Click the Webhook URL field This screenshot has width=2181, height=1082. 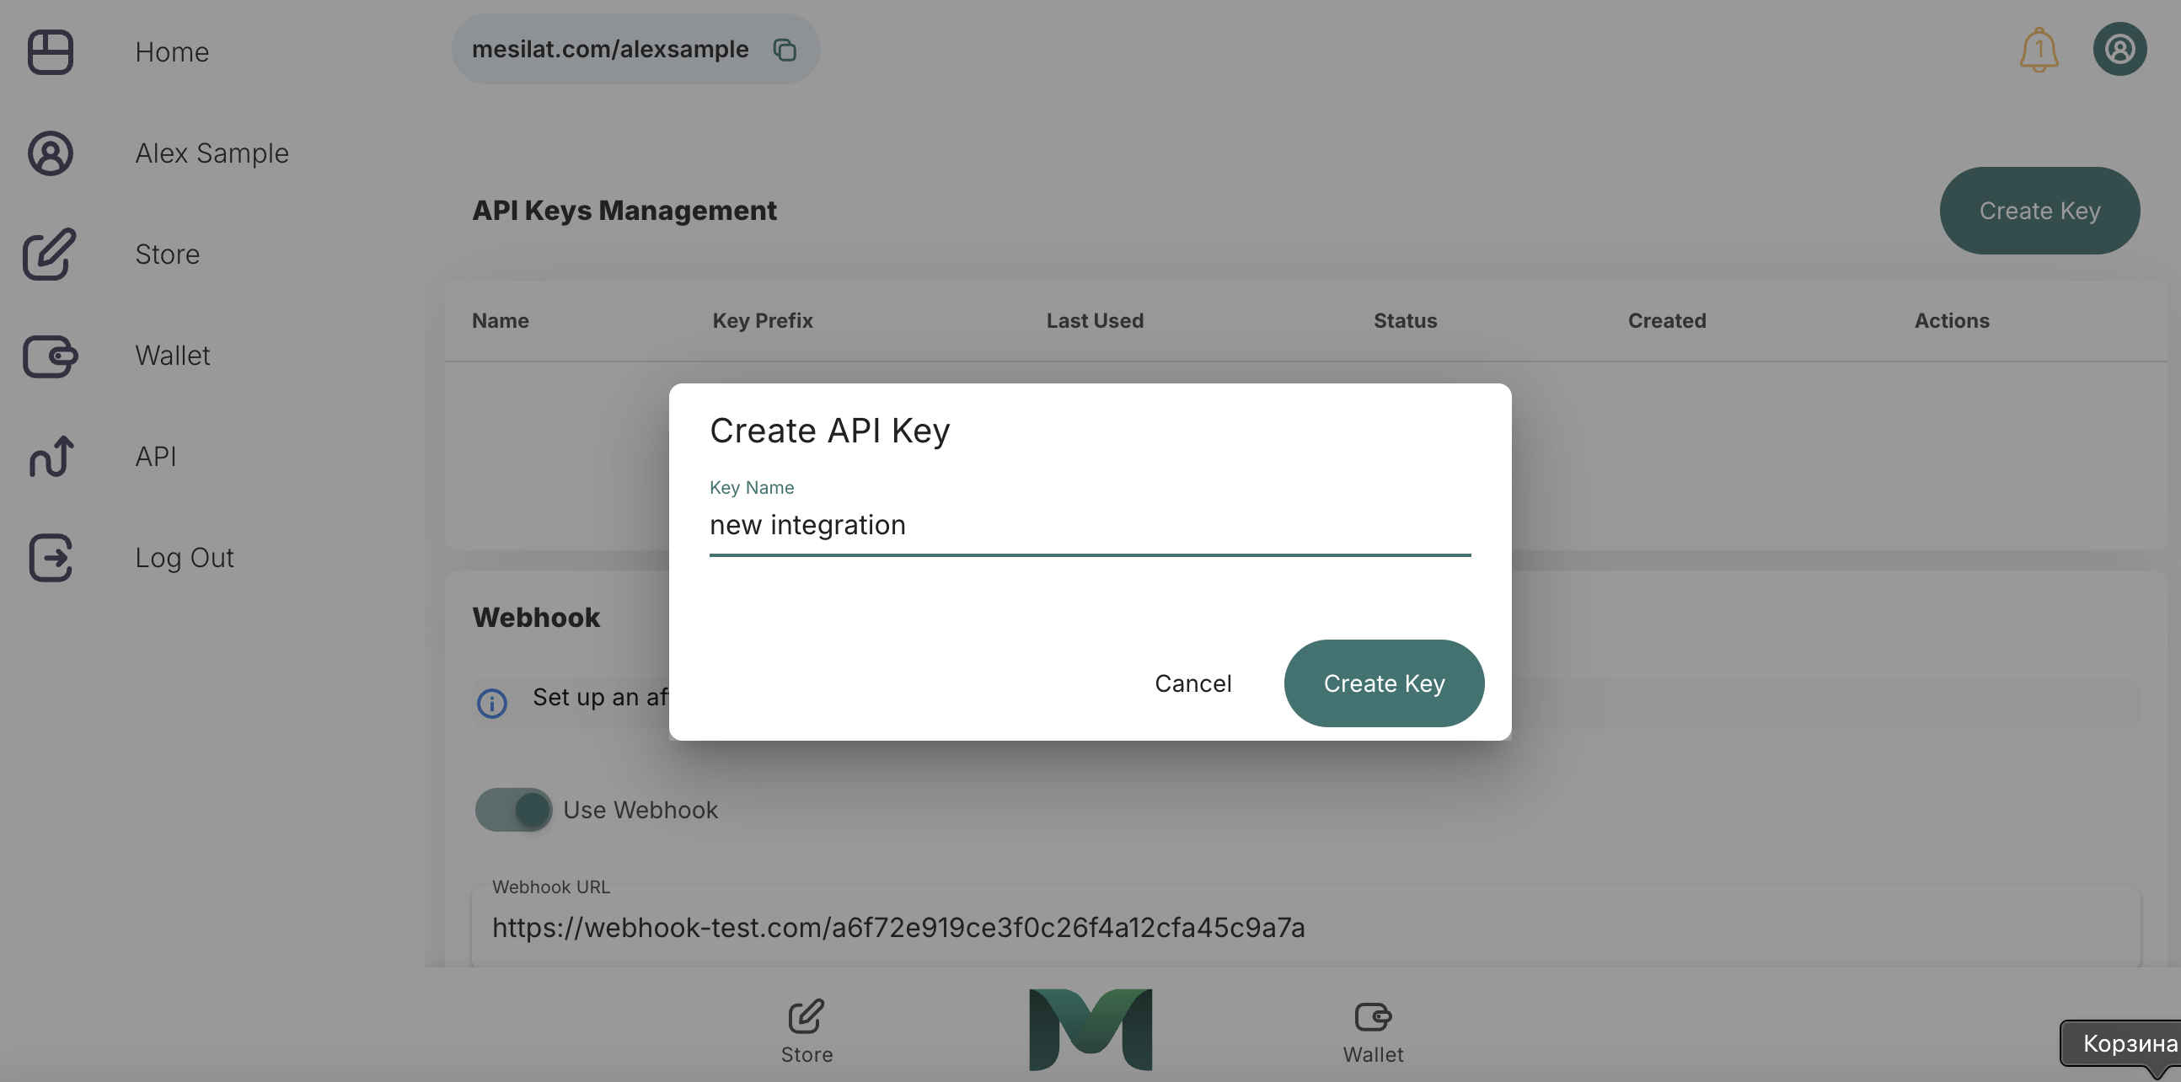(1304, 927)
